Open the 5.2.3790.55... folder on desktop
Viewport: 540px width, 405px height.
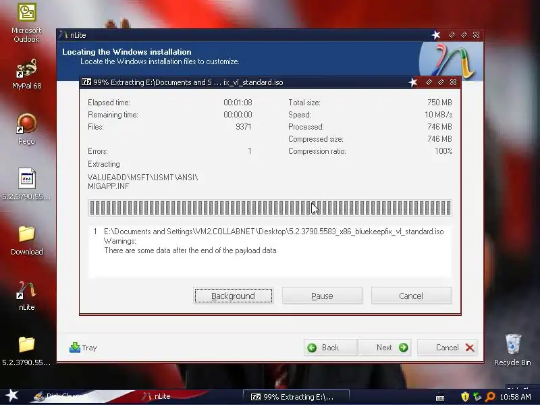tap(26, 350)
